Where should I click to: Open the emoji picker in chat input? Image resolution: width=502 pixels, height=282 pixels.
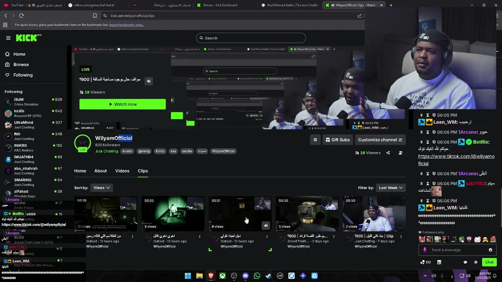[490, 250]
